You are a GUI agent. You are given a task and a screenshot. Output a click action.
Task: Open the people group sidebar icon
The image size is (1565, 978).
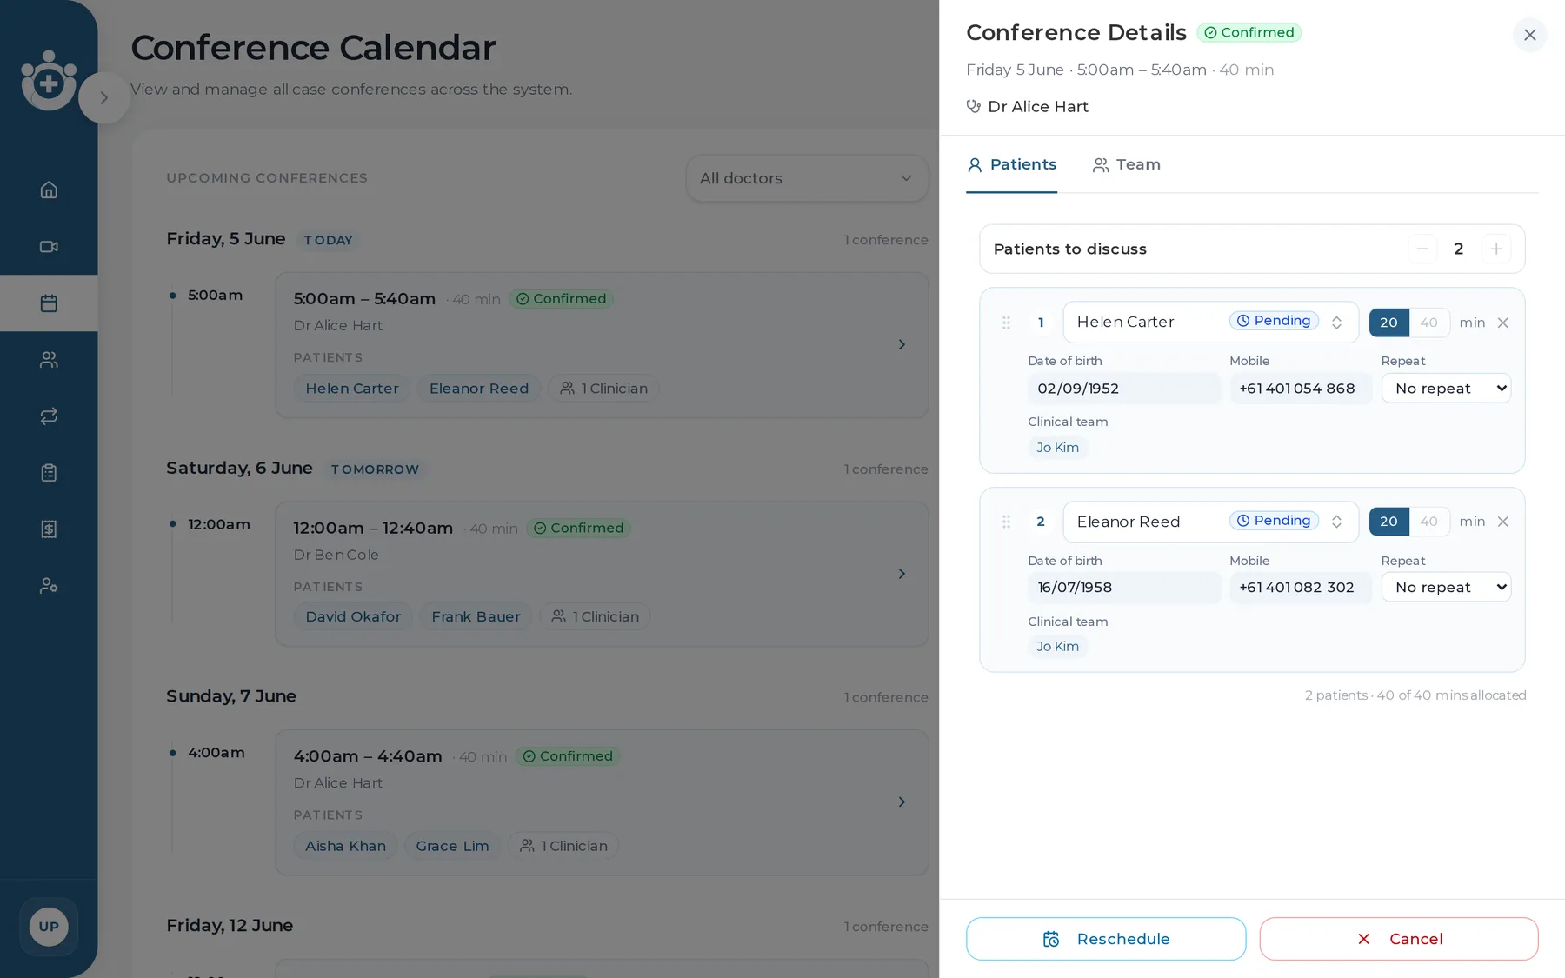coord(49,359)
